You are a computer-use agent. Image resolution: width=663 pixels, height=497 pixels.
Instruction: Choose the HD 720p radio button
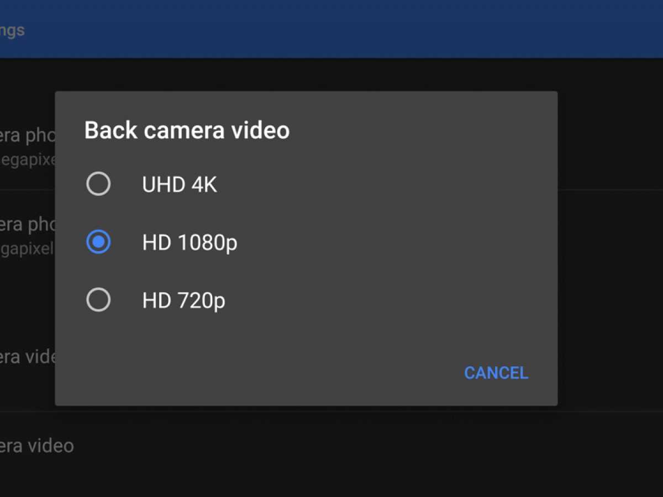tap(98, 300)
